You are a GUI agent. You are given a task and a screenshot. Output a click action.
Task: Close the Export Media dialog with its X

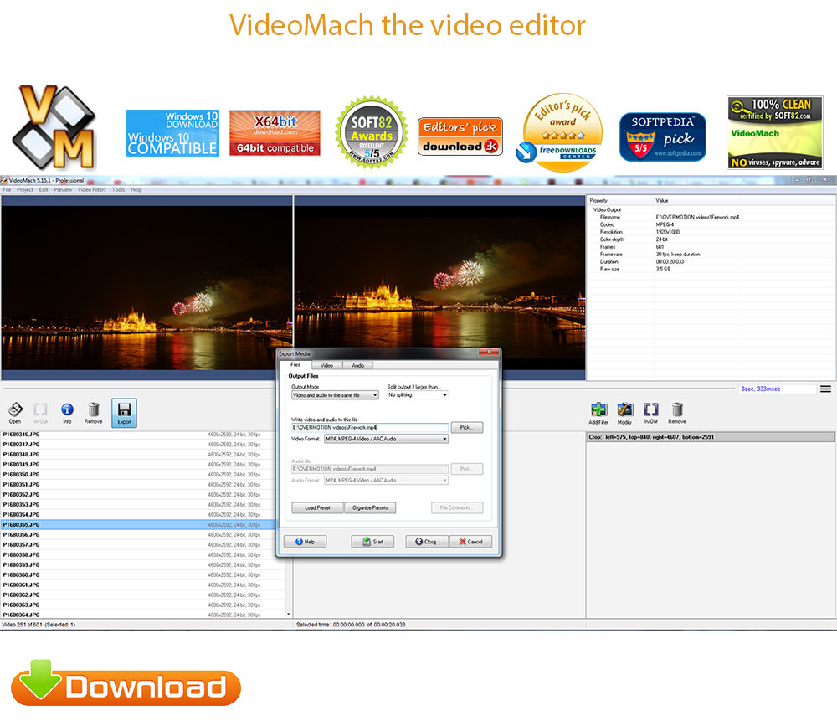[489, 352]
